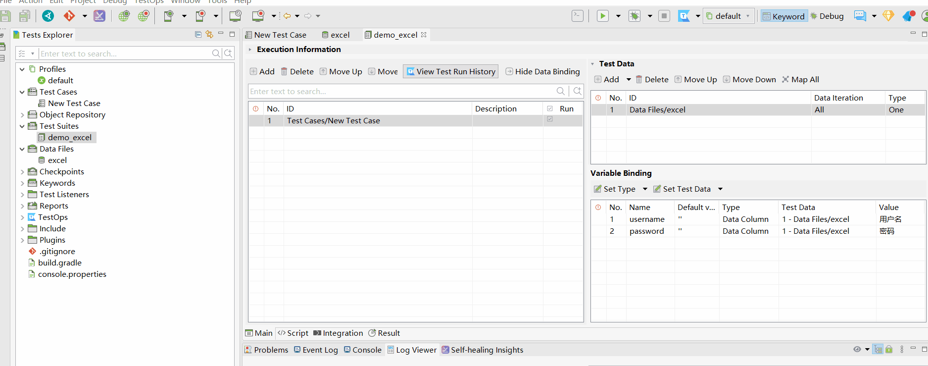The height and width of the screenshot is (366, 928).
Task: Click the Link with Editor arrows icon
Action: (x=209, y=35)
